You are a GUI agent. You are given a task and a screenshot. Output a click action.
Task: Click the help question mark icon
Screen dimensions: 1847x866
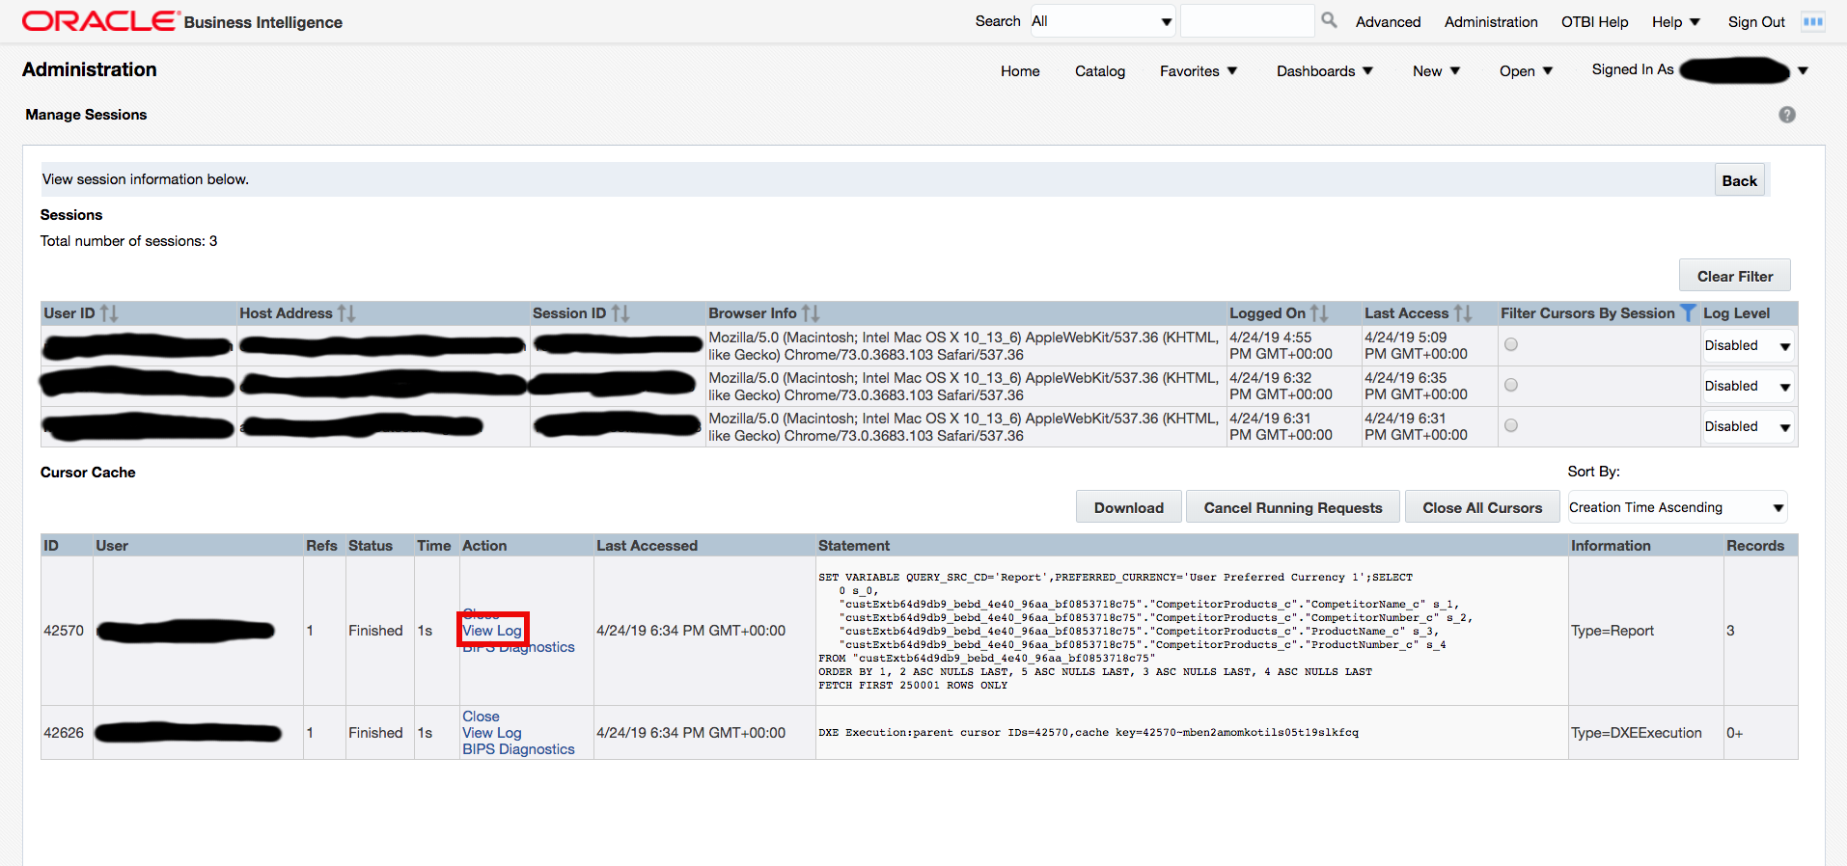[1786, 115]
